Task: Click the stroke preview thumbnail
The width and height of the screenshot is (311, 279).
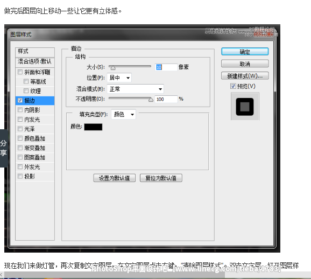Action: (x=245, y=107)
